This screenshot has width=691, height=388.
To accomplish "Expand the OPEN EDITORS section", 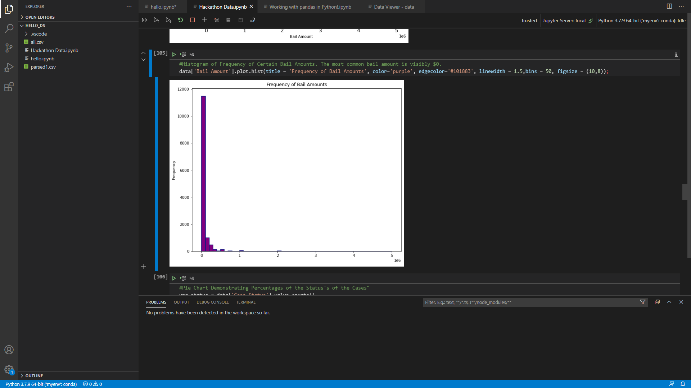I will [40, 17].
